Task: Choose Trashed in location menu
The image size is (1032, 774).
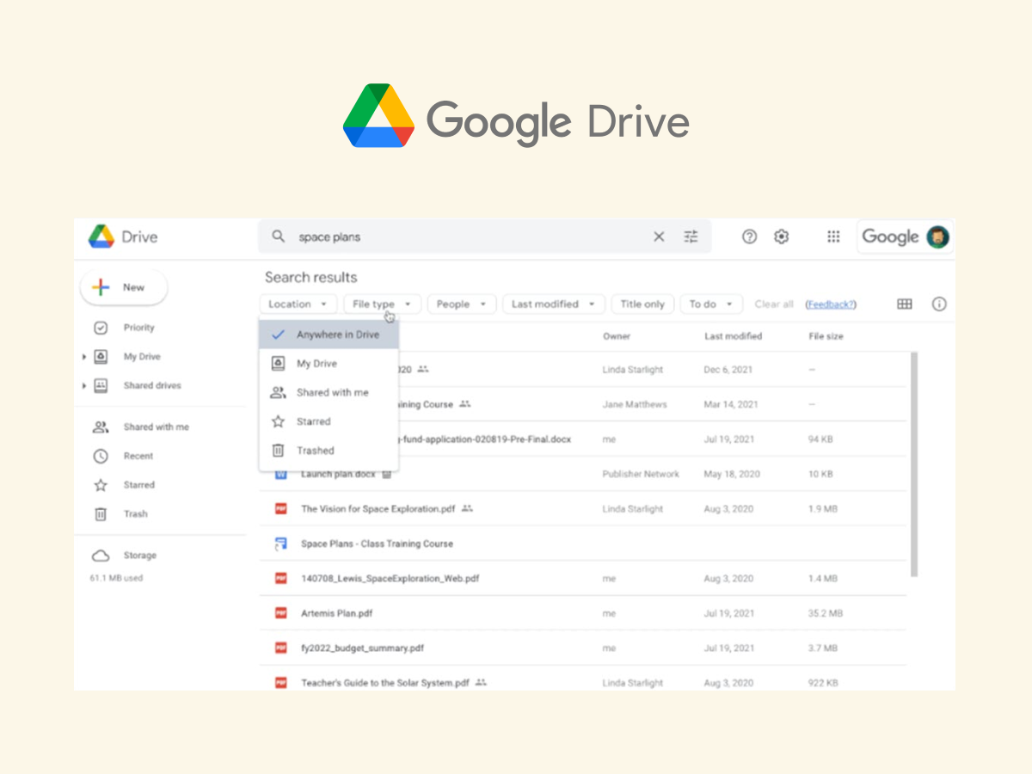Action: pyautogui.click(x=315, y=451)
